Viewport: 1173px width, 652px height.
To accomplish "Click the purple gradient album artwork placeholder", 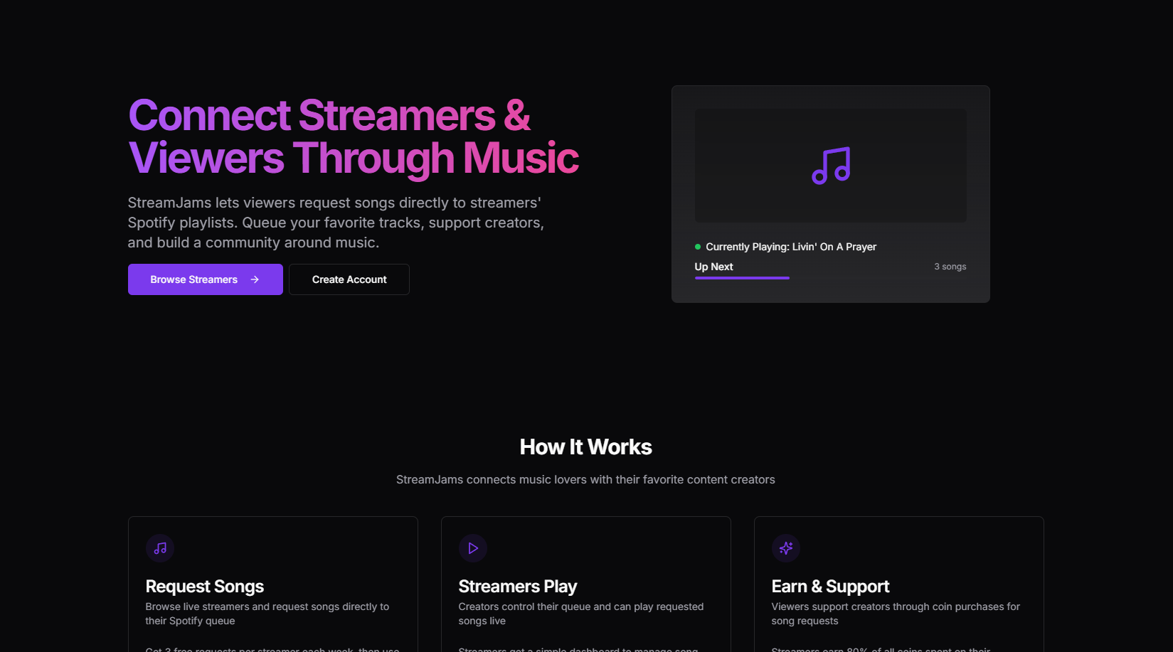I will pyautogui.click(x=830, y=166).
